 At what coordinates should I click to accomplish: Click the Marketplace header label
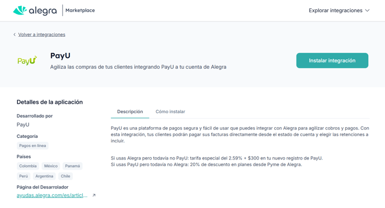coord(80,10)
